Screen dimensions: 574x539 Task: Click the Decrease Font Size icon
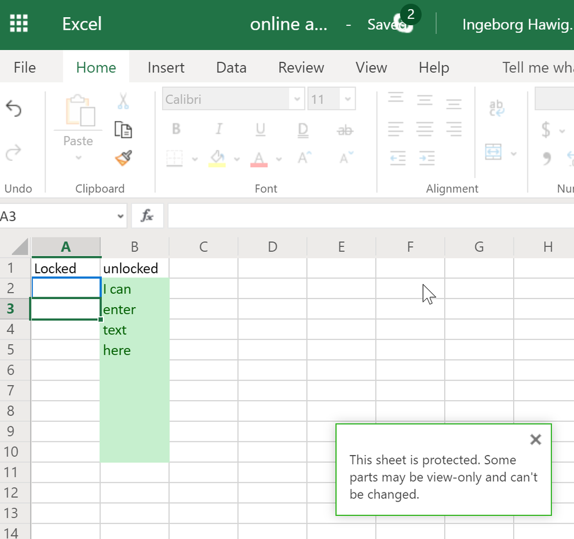pos(346,158)
